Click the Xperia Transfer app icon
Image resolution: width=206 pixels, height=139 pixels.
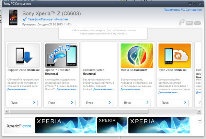tap(61, 55)
